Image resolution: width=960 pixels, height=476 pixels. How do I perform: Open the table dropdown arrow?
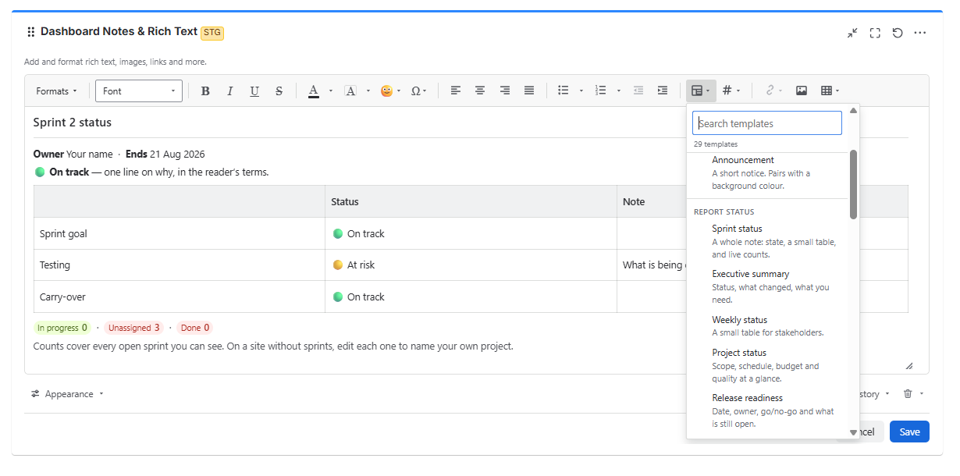(837, 91)
